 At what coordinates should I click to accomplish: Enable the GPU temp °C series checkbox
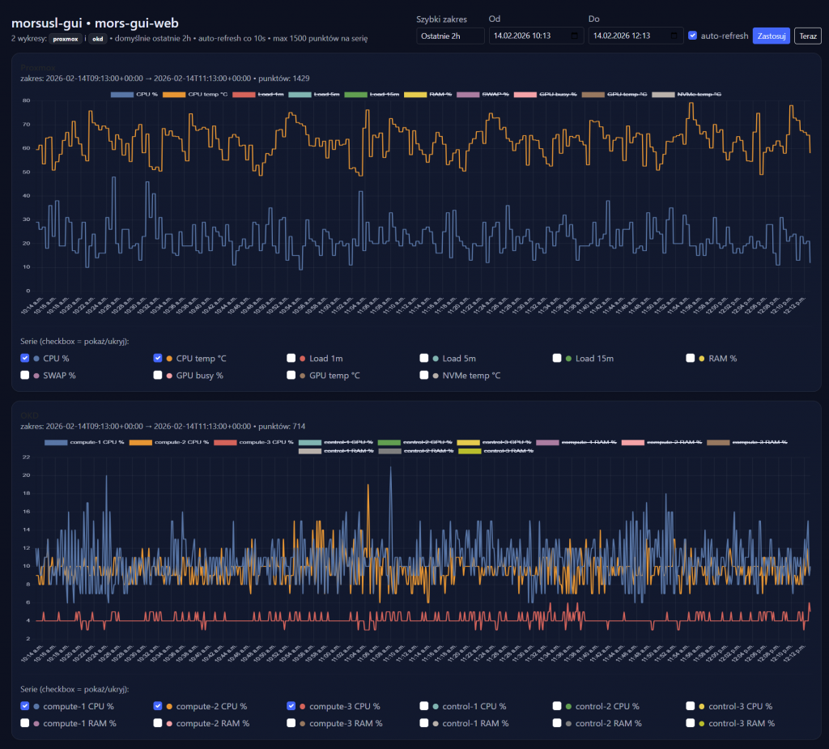(x=291, y=375)
